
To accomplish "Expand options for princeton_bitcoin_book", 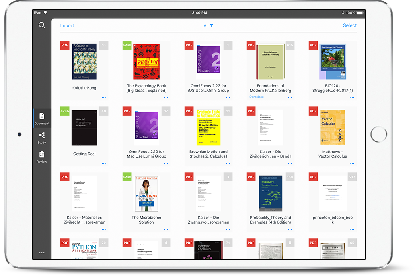I will 352,229.
